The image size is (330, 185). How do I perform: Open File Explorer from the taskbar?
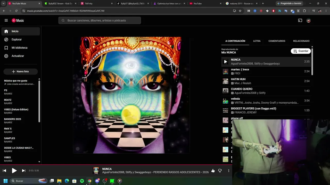click(59, 181)
